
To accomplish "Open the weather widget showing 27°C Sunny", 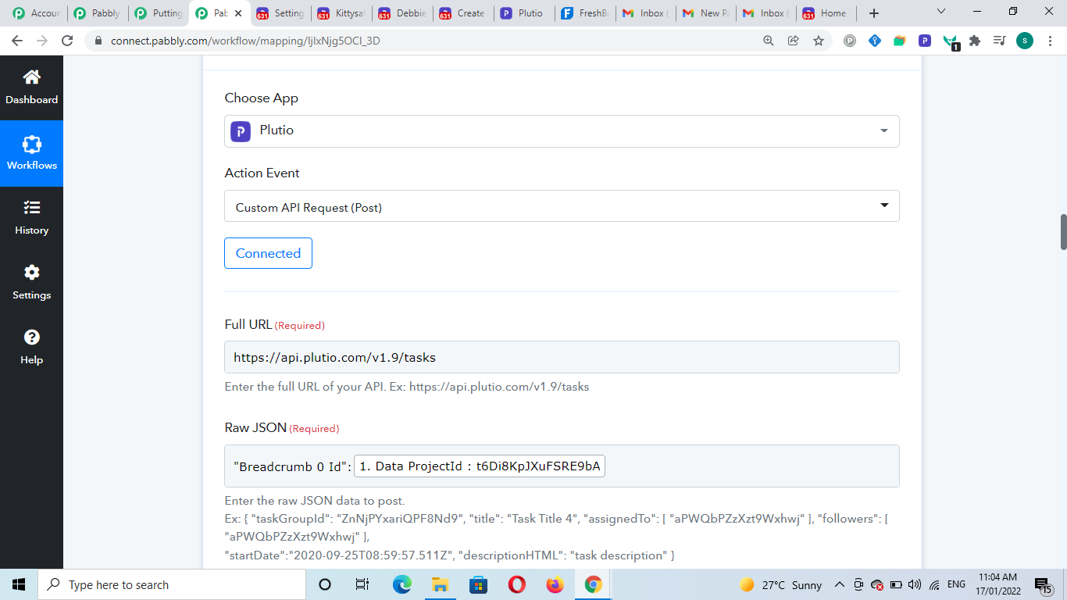I will 780,584.
